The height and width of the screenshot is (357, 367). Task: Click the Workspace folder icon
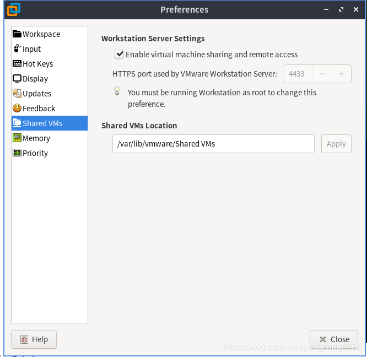[x=17, y=34]
